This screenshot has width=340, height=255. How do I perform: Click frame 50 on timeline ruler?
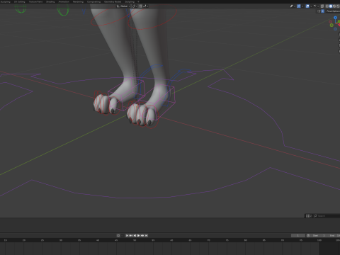(x=135, y=240)
